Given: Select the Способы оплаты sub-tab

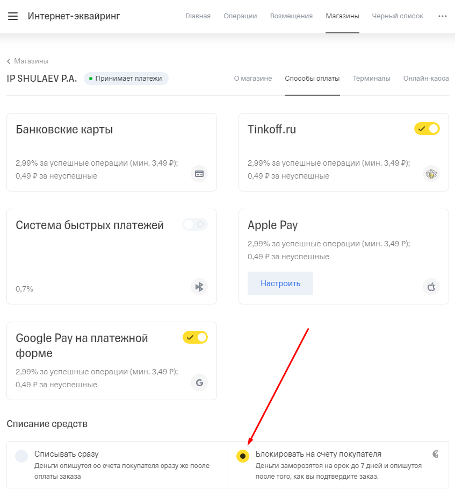Looking at the screenshot, I should coord(312,79).
